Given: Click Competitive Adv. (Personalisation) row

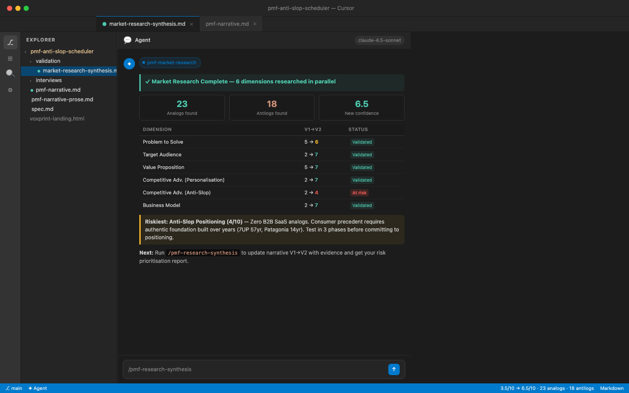Looking at the screenshot, I should coord(272,180).
